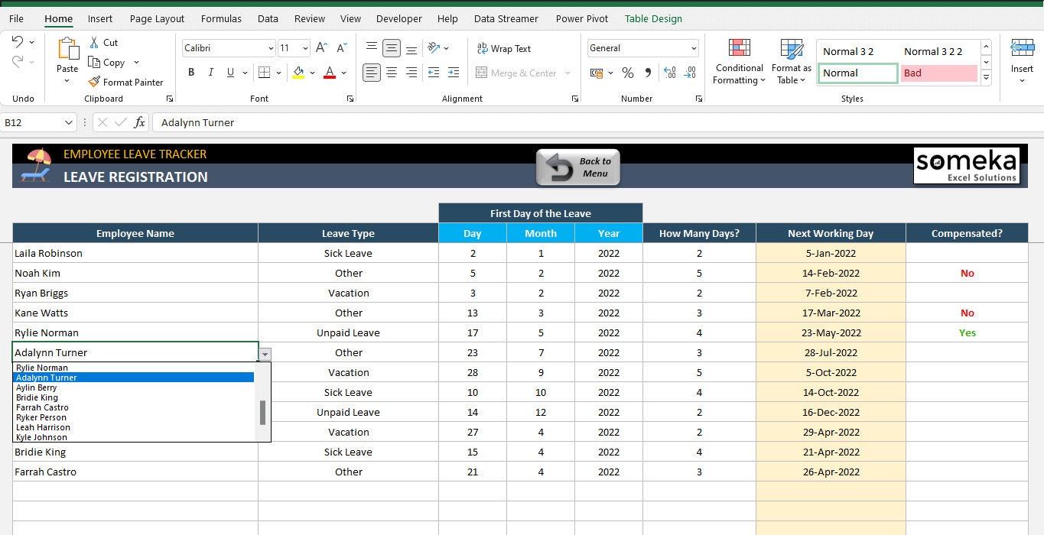
Task: Toggle center alignment for the cell
Action: click(x=391, y=73)
